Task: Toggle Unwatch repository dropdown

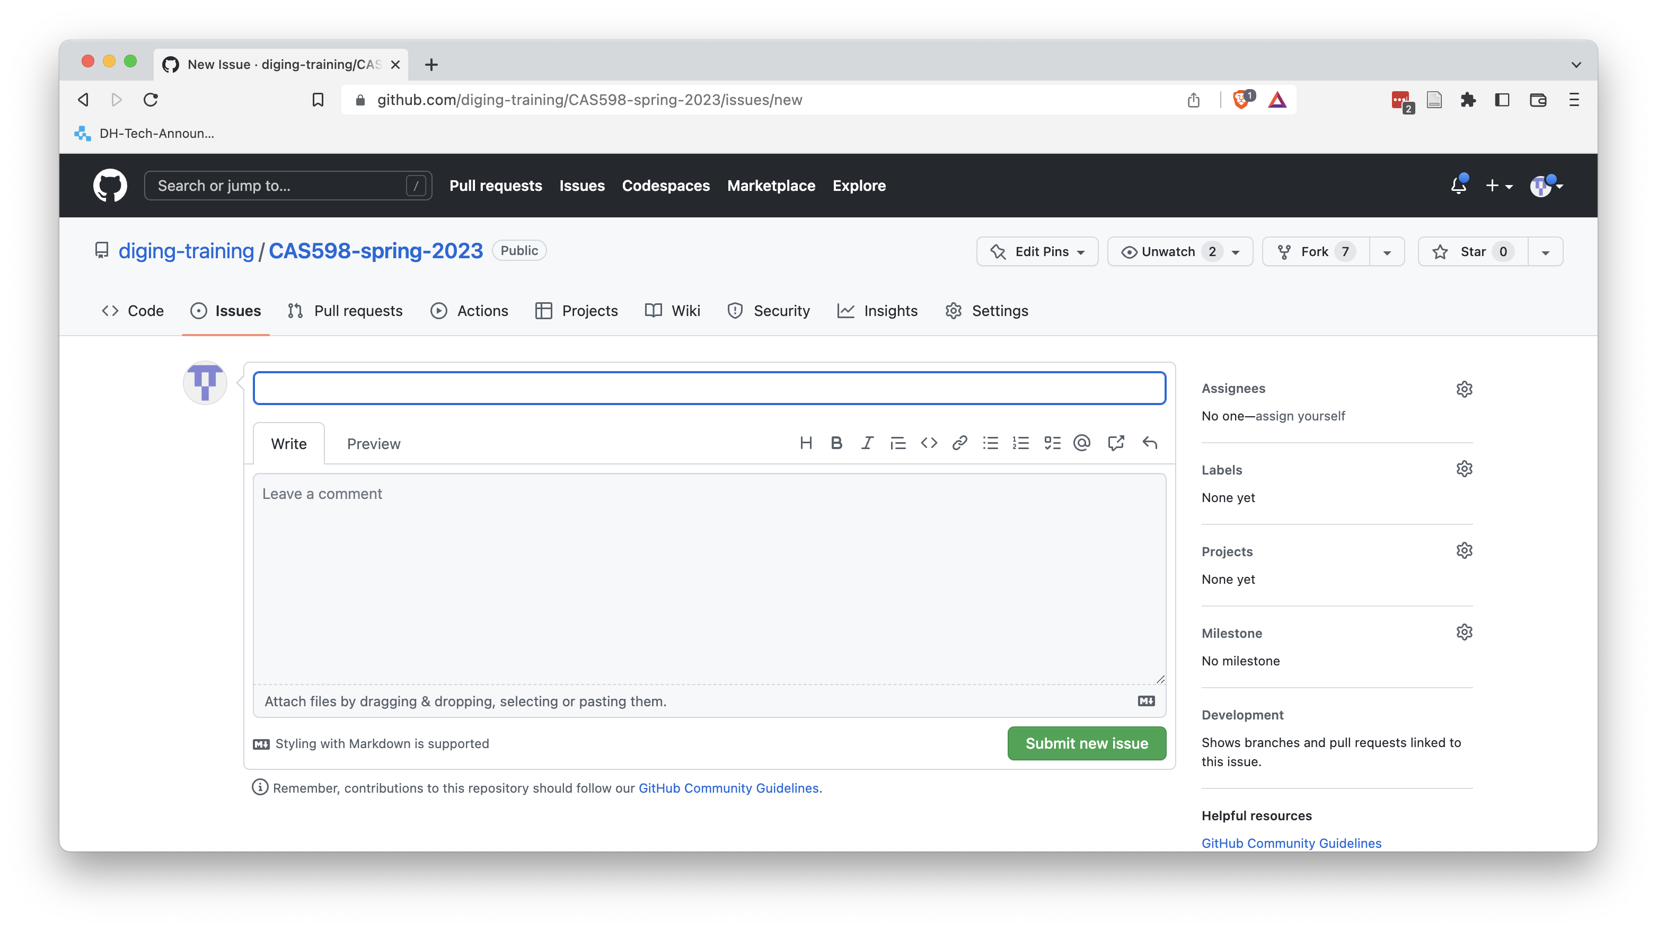Action: coord(1237,250)
